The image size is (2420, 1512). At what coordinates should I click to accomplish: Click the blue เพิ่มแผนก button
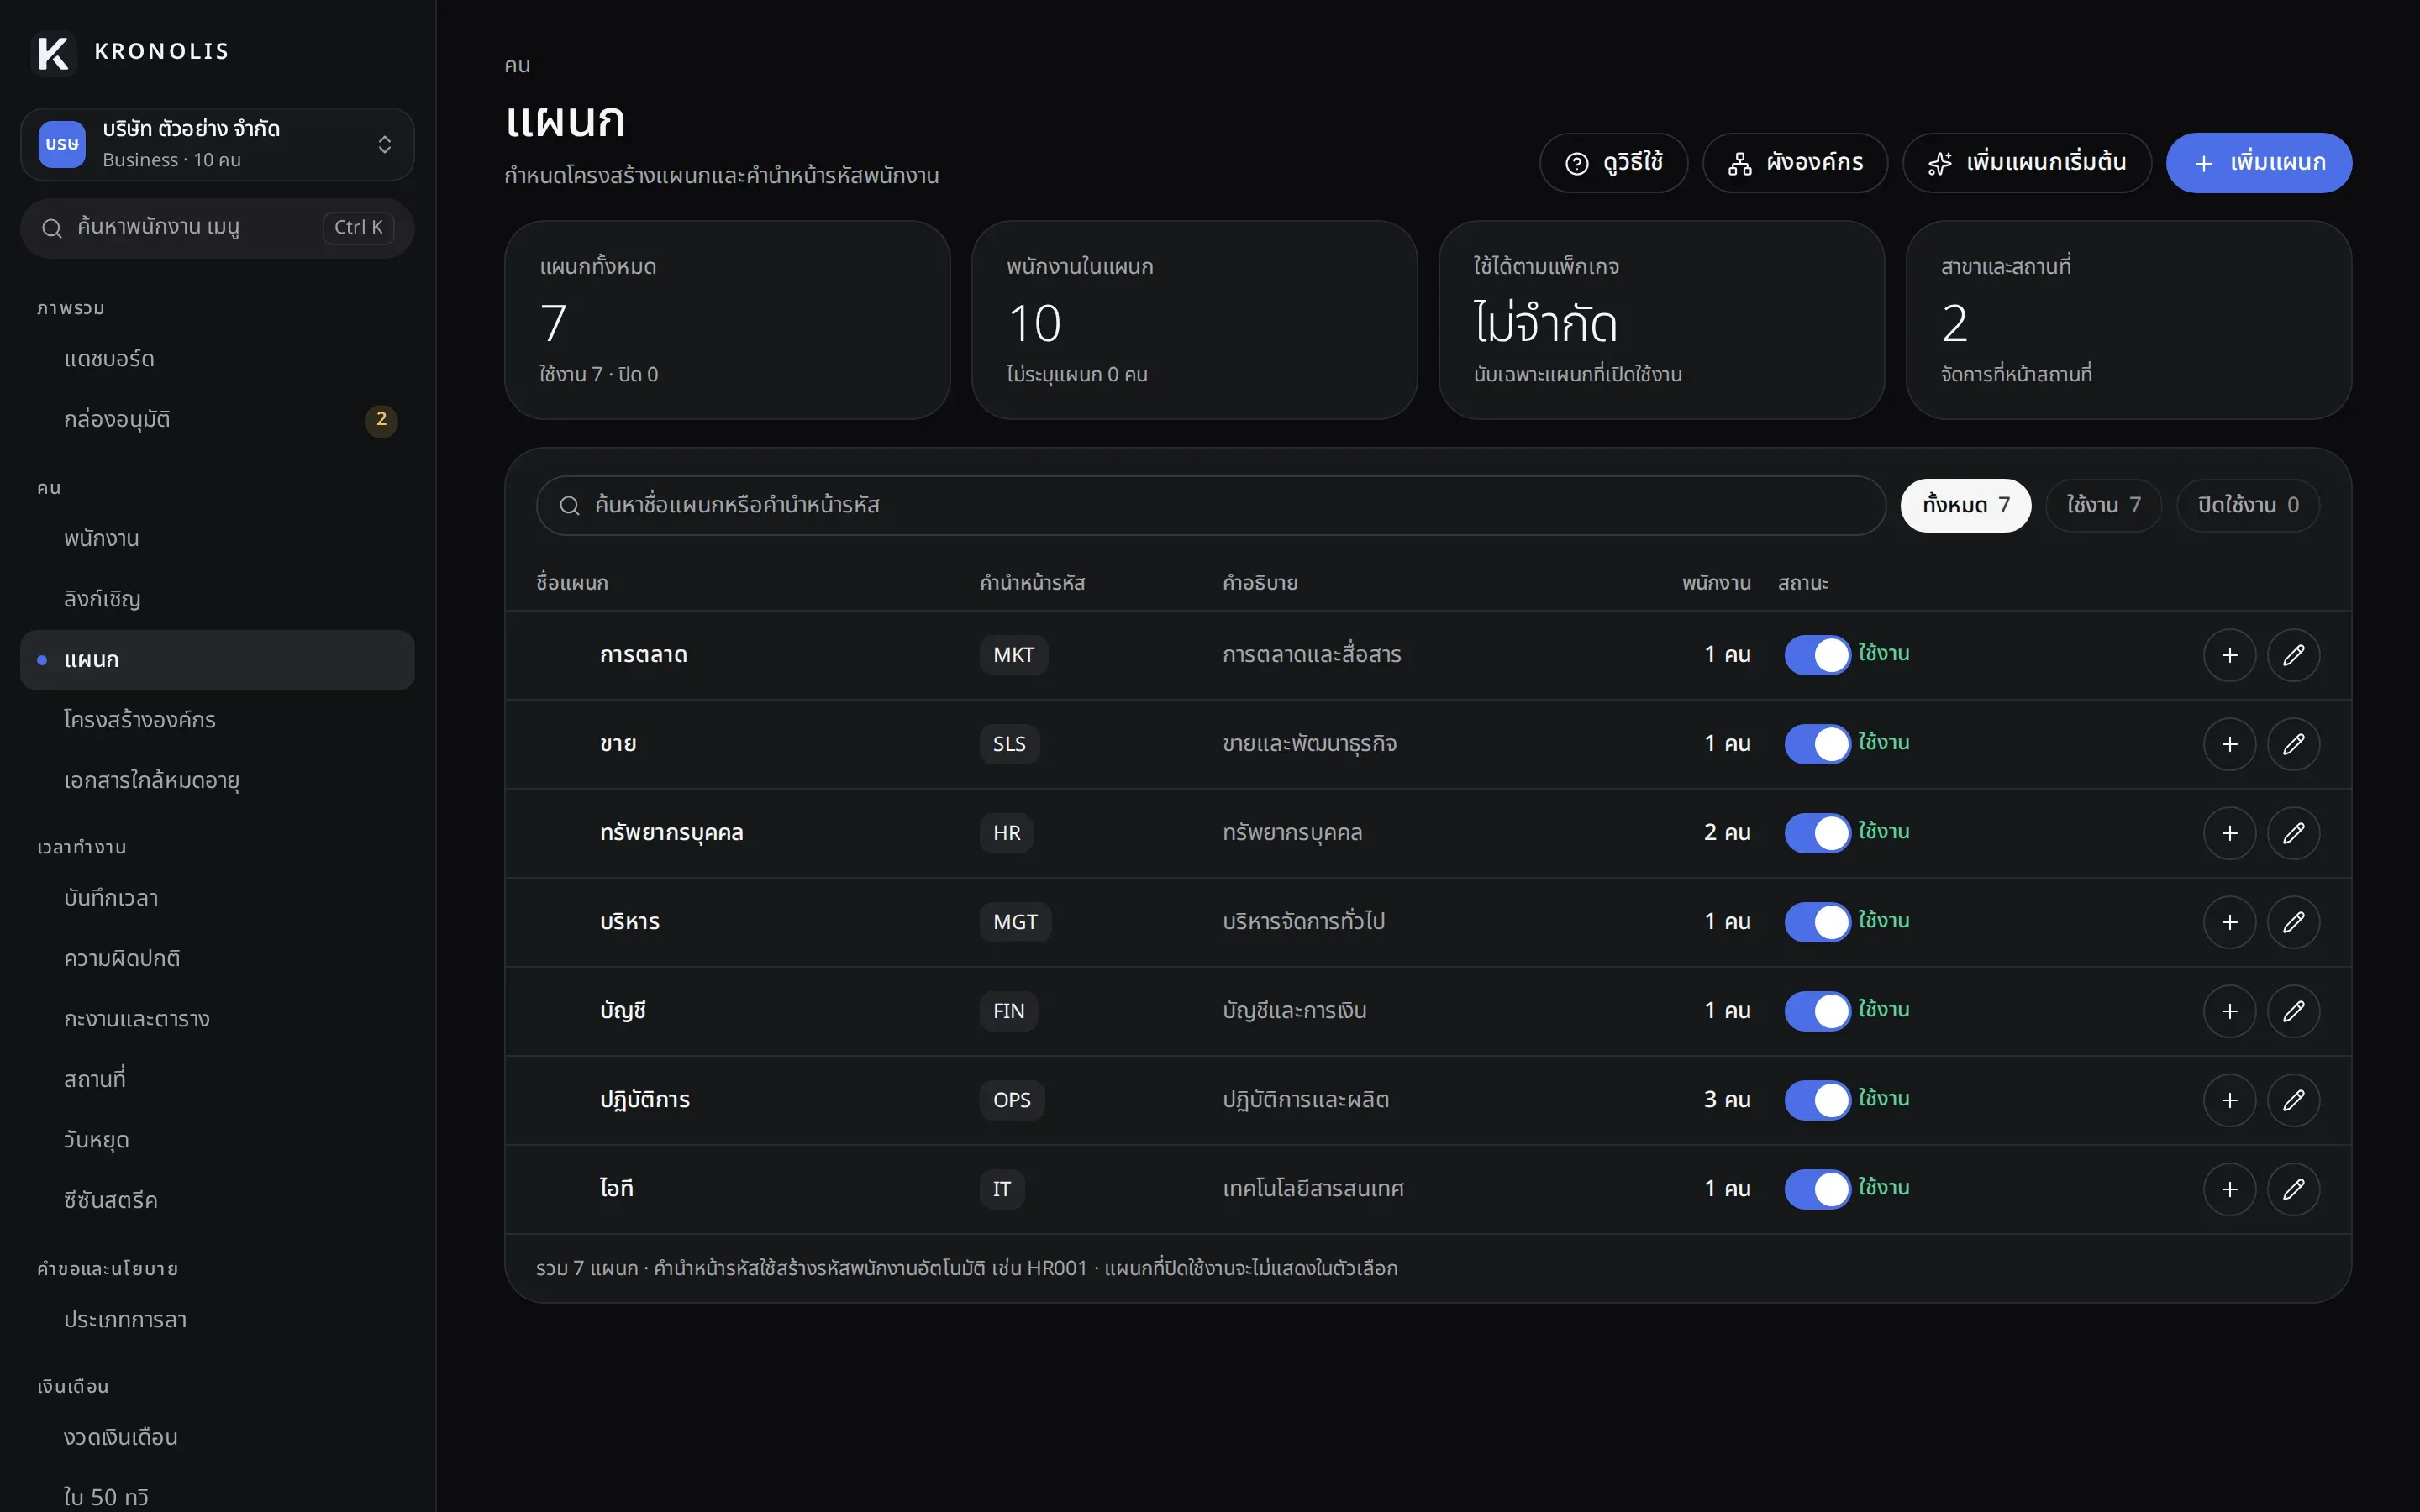[x=2258, y=163]
